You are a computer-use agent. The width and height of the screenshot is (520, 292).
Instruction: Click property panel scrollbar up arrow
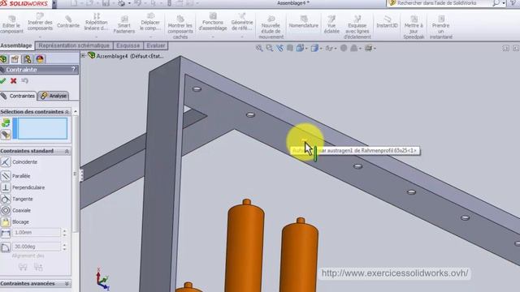[x=76, y=112]
